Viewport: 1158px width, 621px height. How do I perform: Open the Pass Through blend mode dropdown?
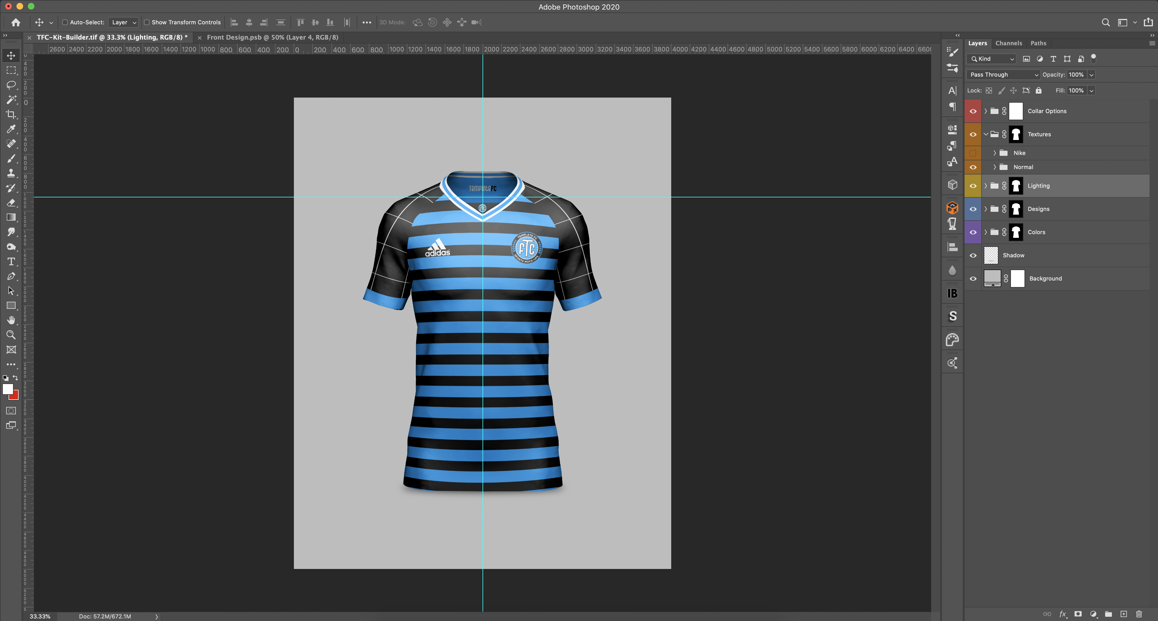point(1003,75)
